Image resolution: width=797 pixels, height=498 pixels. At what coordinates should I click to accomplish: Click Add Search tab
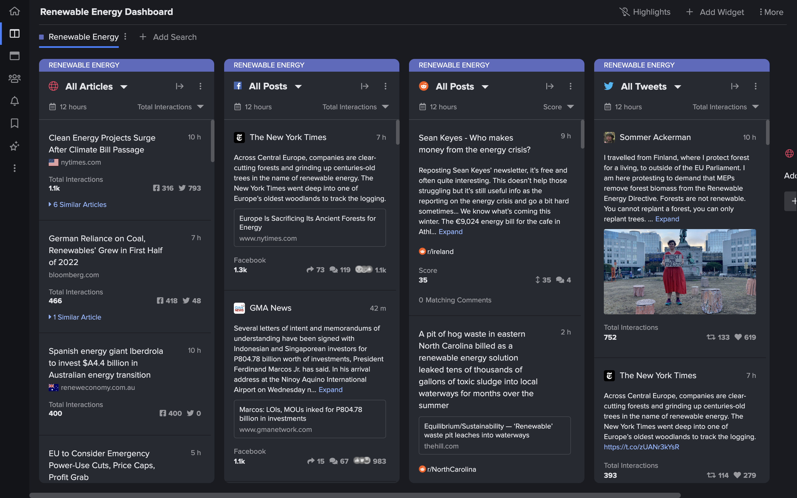coord(168,37)
